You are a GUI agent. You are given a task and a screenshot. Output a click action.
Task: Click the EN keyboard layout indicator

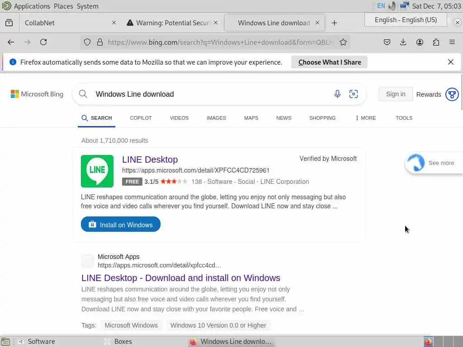381,6
